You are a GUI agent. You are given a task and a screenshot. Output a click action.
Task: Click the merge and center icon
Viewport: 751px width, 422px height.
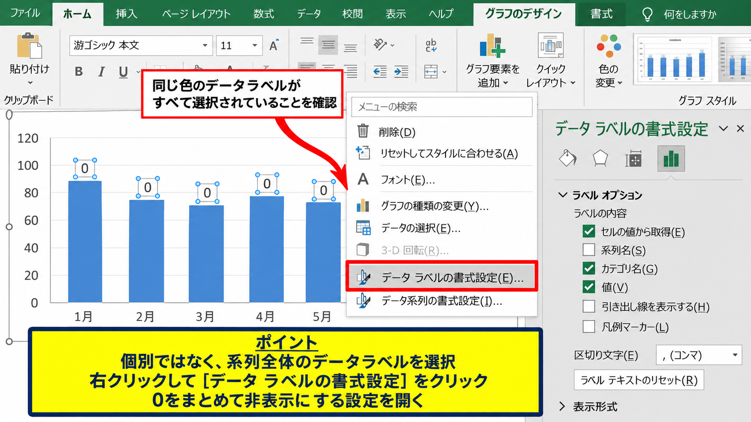pyautogui.click(x=431, y=71)
